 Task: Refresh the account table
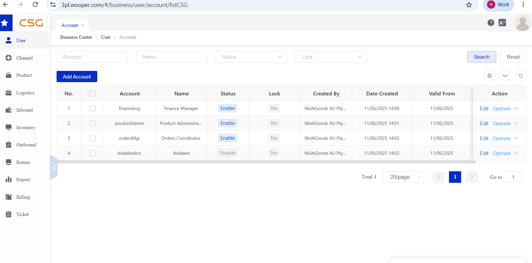(x=521, y=76)
